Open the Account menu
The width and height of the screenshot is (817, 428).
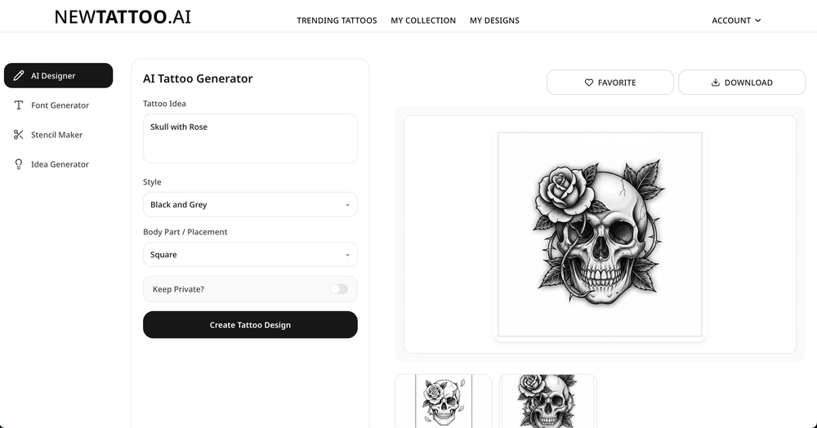tap(736, 20)
